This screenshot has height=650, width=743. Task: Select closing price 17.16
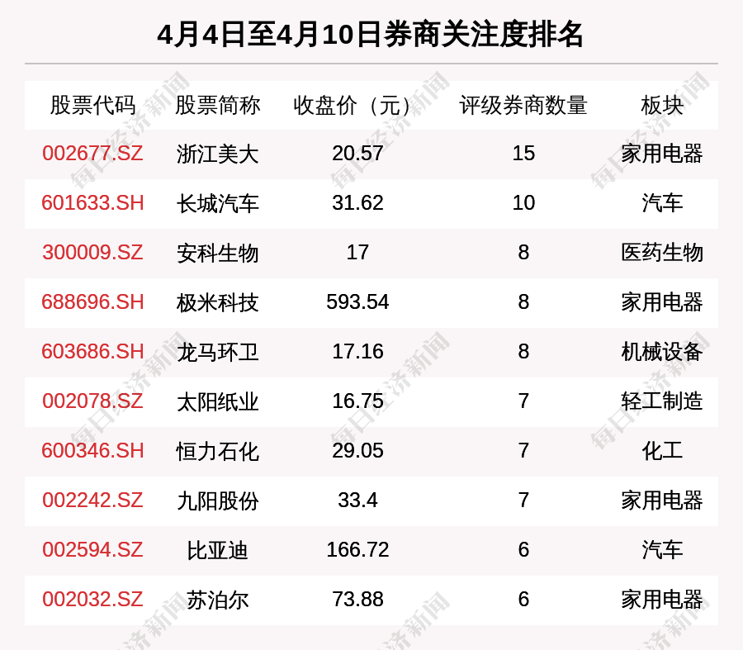(357, 351)
